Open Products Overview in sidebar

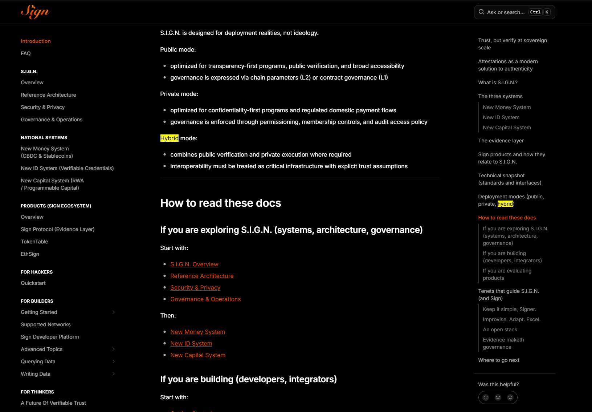point(32,217)
